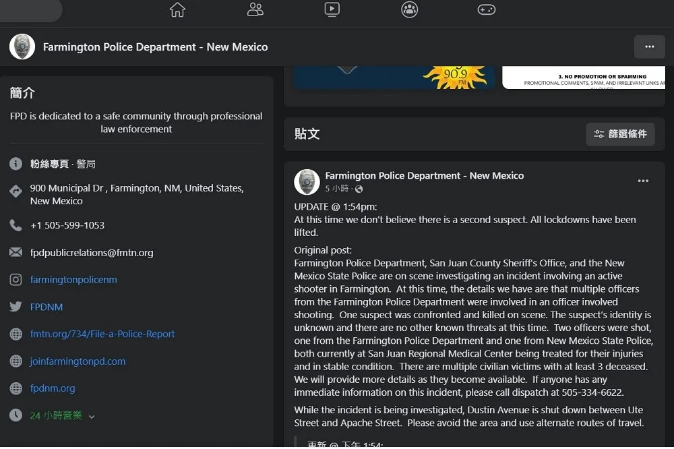Click globe icon beside fpdnm.org
This screenshot has width=674, height=449.
click(x=16, y=388)
